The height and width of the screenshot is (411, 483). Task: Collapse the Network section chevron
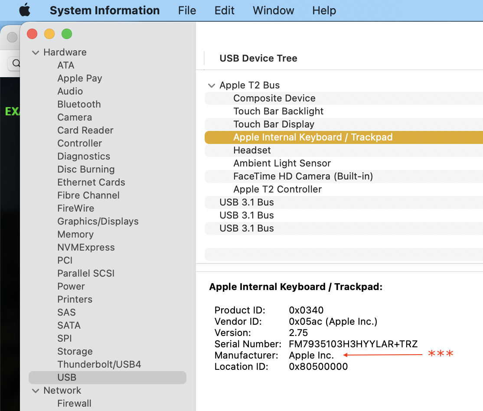36,391
